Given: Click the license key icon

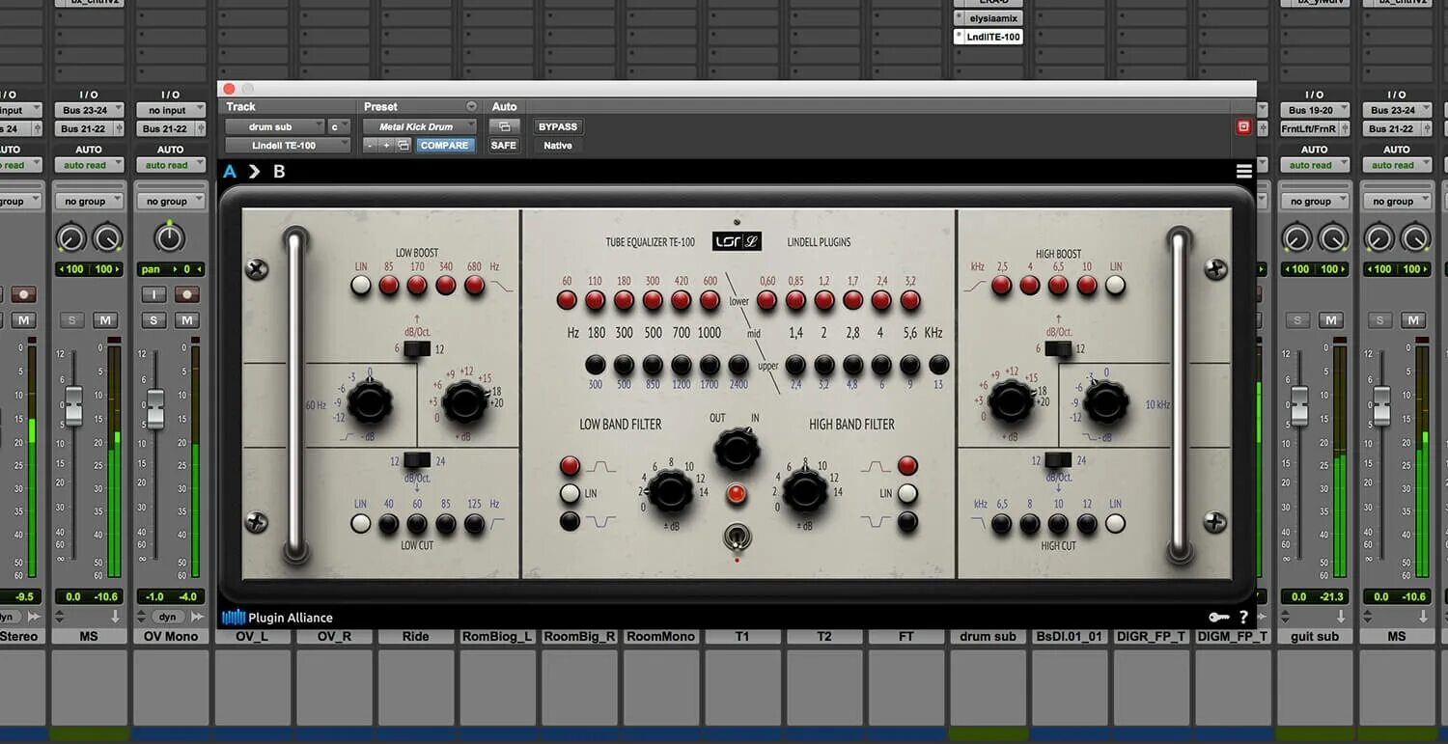Looking at the screenshot, I should [1218, 618].
